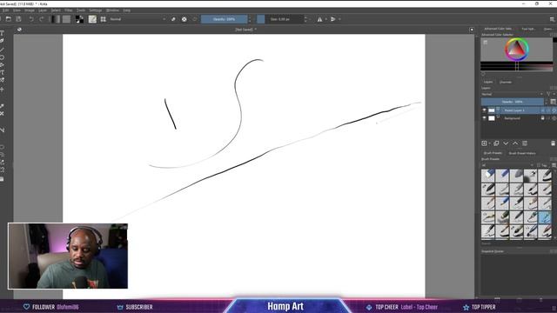Delete the selected layer

click(x=554, y=143)
